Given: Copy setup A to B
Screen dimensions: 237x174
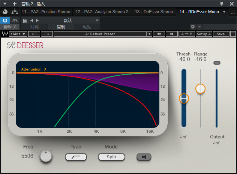Looking at the screenshot, I should [187, 34].
